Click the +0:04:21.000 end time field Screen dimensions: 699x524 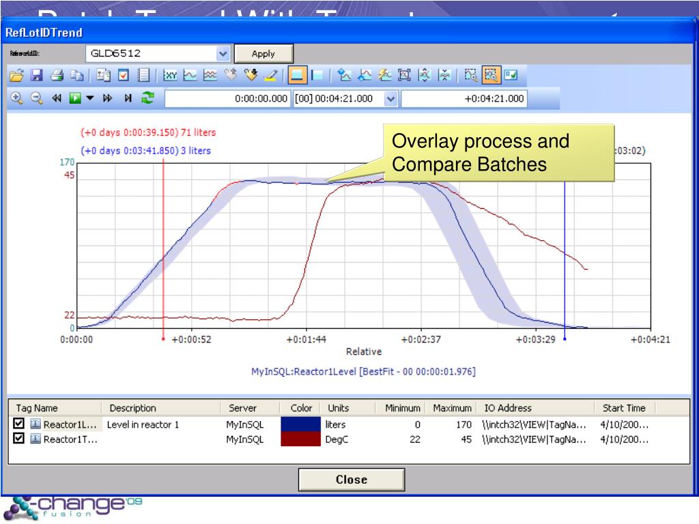(464, 98)
